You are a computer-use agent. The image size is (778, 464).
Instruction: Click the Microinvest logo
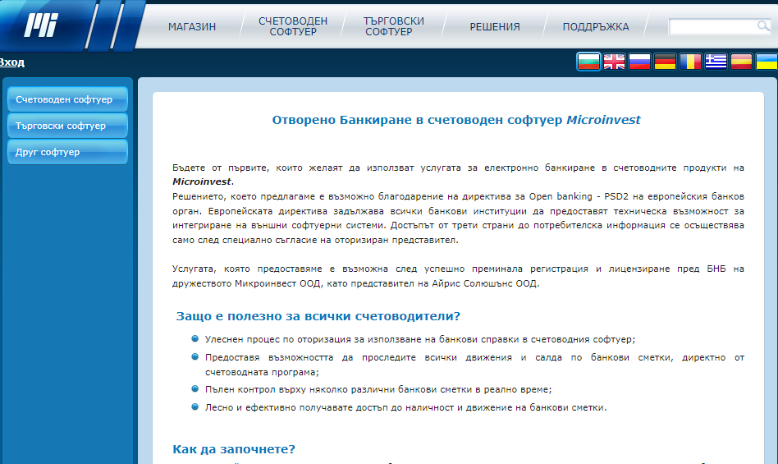coord(41,25)
